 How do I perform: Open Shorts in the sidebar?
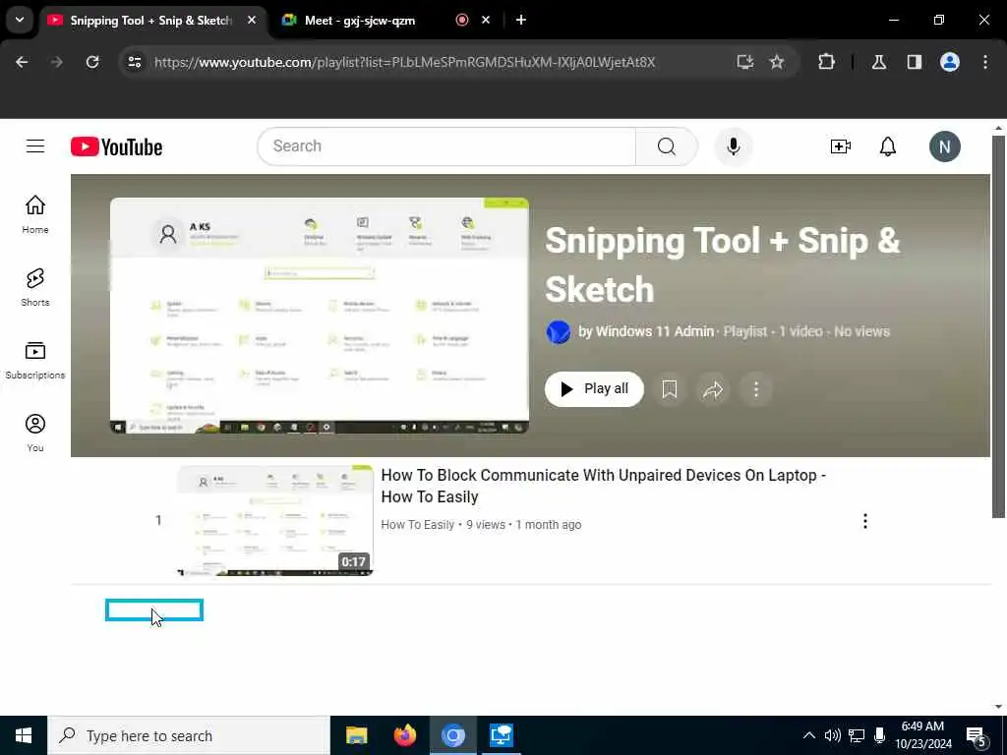tap(35, 287)
